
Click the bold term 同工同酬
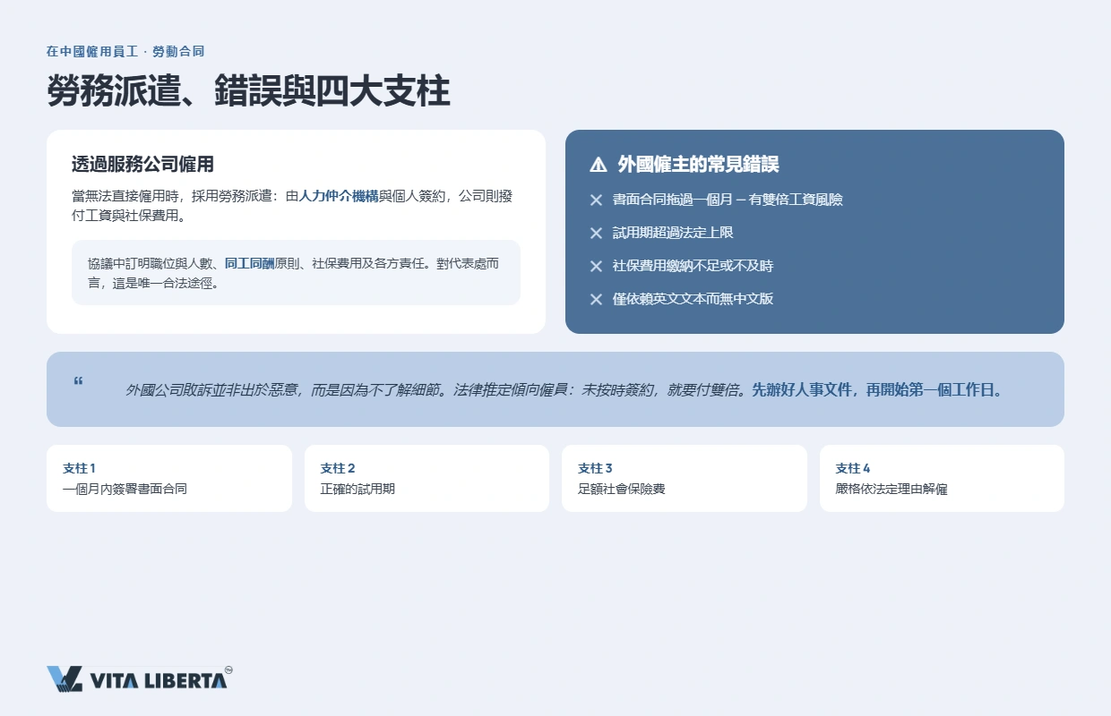pyautogui.click(x=249, y=264)
